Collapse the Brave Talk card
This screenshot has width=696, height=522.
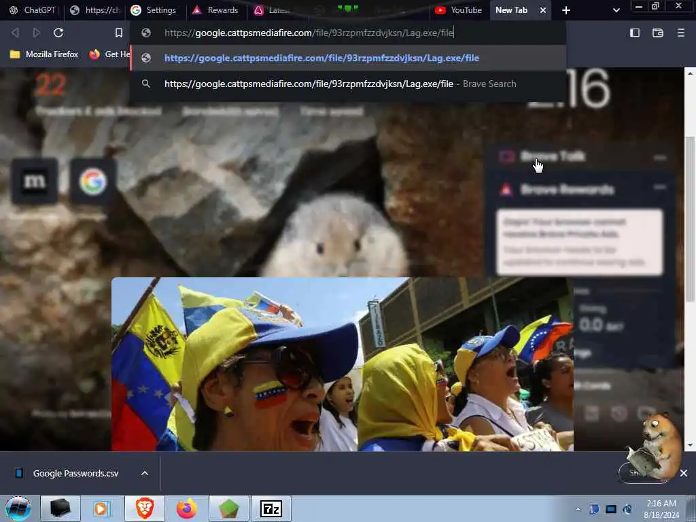tap(660, 158)
